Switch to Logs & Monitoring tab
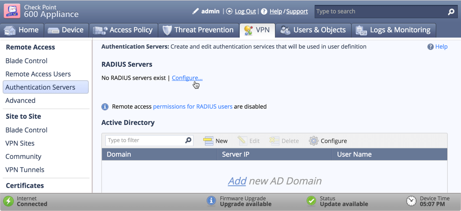 394,30
